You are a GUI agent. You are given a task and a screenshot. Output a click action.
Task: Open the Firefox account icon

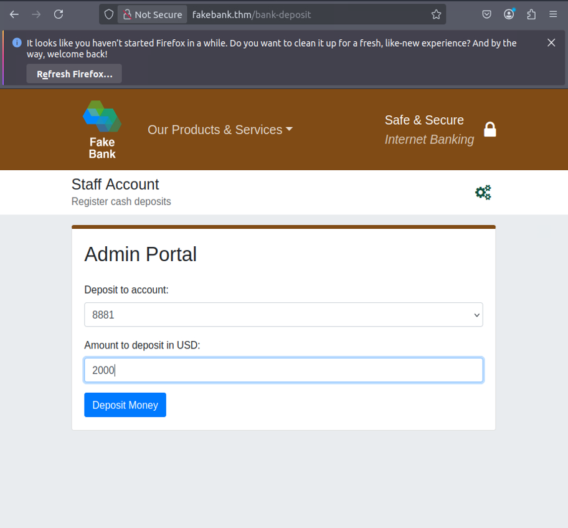click(509, 14)
